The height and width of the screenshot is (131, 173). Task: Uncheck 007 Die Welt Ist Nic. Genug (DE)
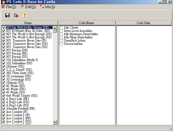point(4,28)
